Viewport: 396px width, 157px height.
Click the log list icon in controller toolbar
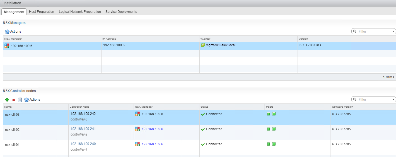pos(20,100)
